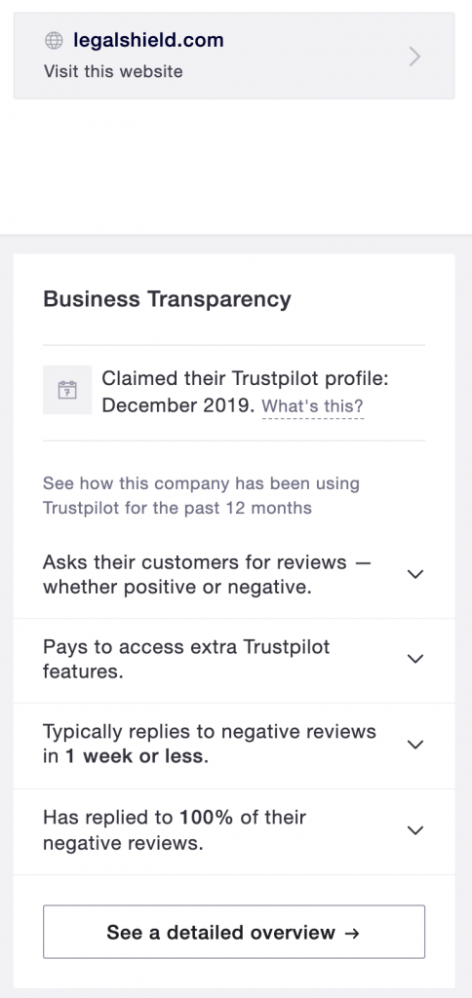Select the 'Business Transparency' heading
The width and height of the screenshot is (472, 998).
tap(167, 299)
